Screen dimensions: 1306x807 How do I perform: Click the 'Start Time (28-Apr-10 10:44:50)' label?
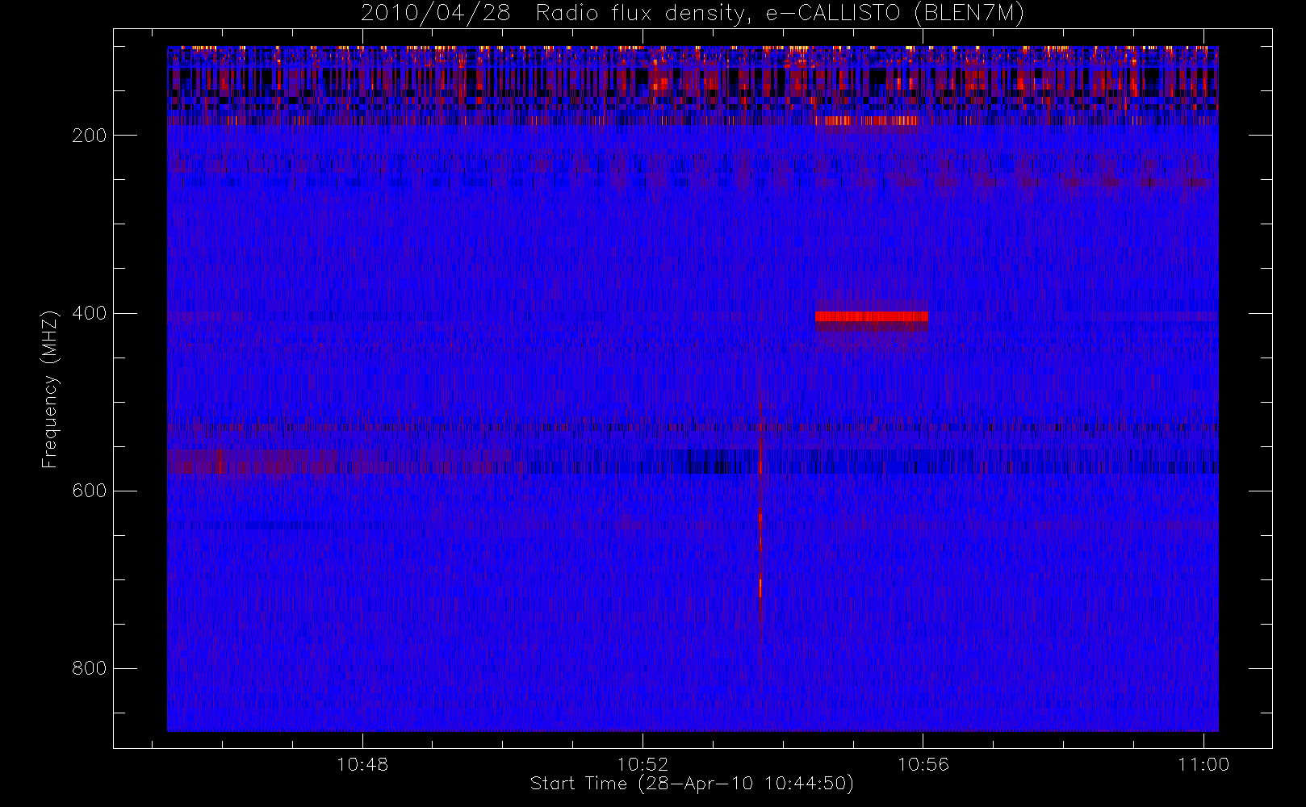(x=692, y=784)
